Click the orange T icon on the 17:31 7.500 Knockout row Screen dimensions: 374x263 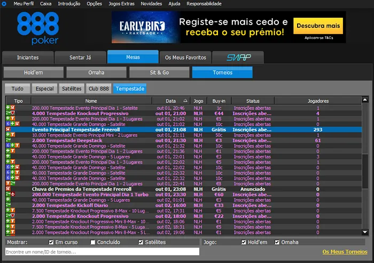tap(13, 210)
